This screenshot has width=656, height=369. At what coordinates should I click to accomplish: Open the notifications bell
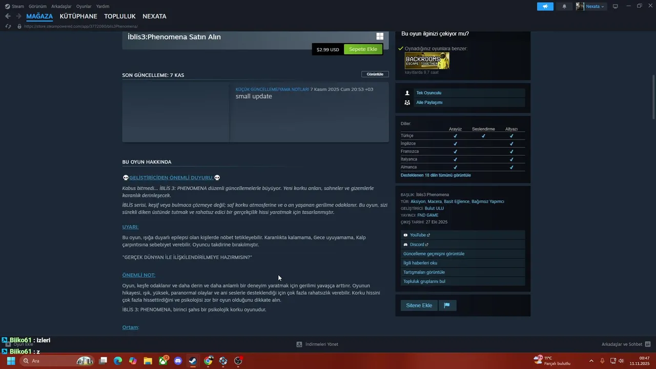pos(564,6)
